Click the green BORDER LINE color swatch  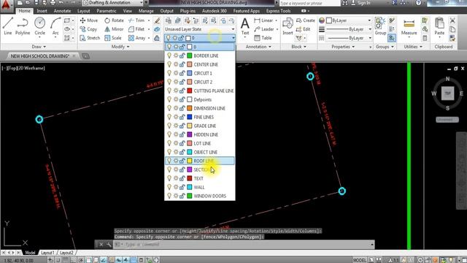coord(190,56)
